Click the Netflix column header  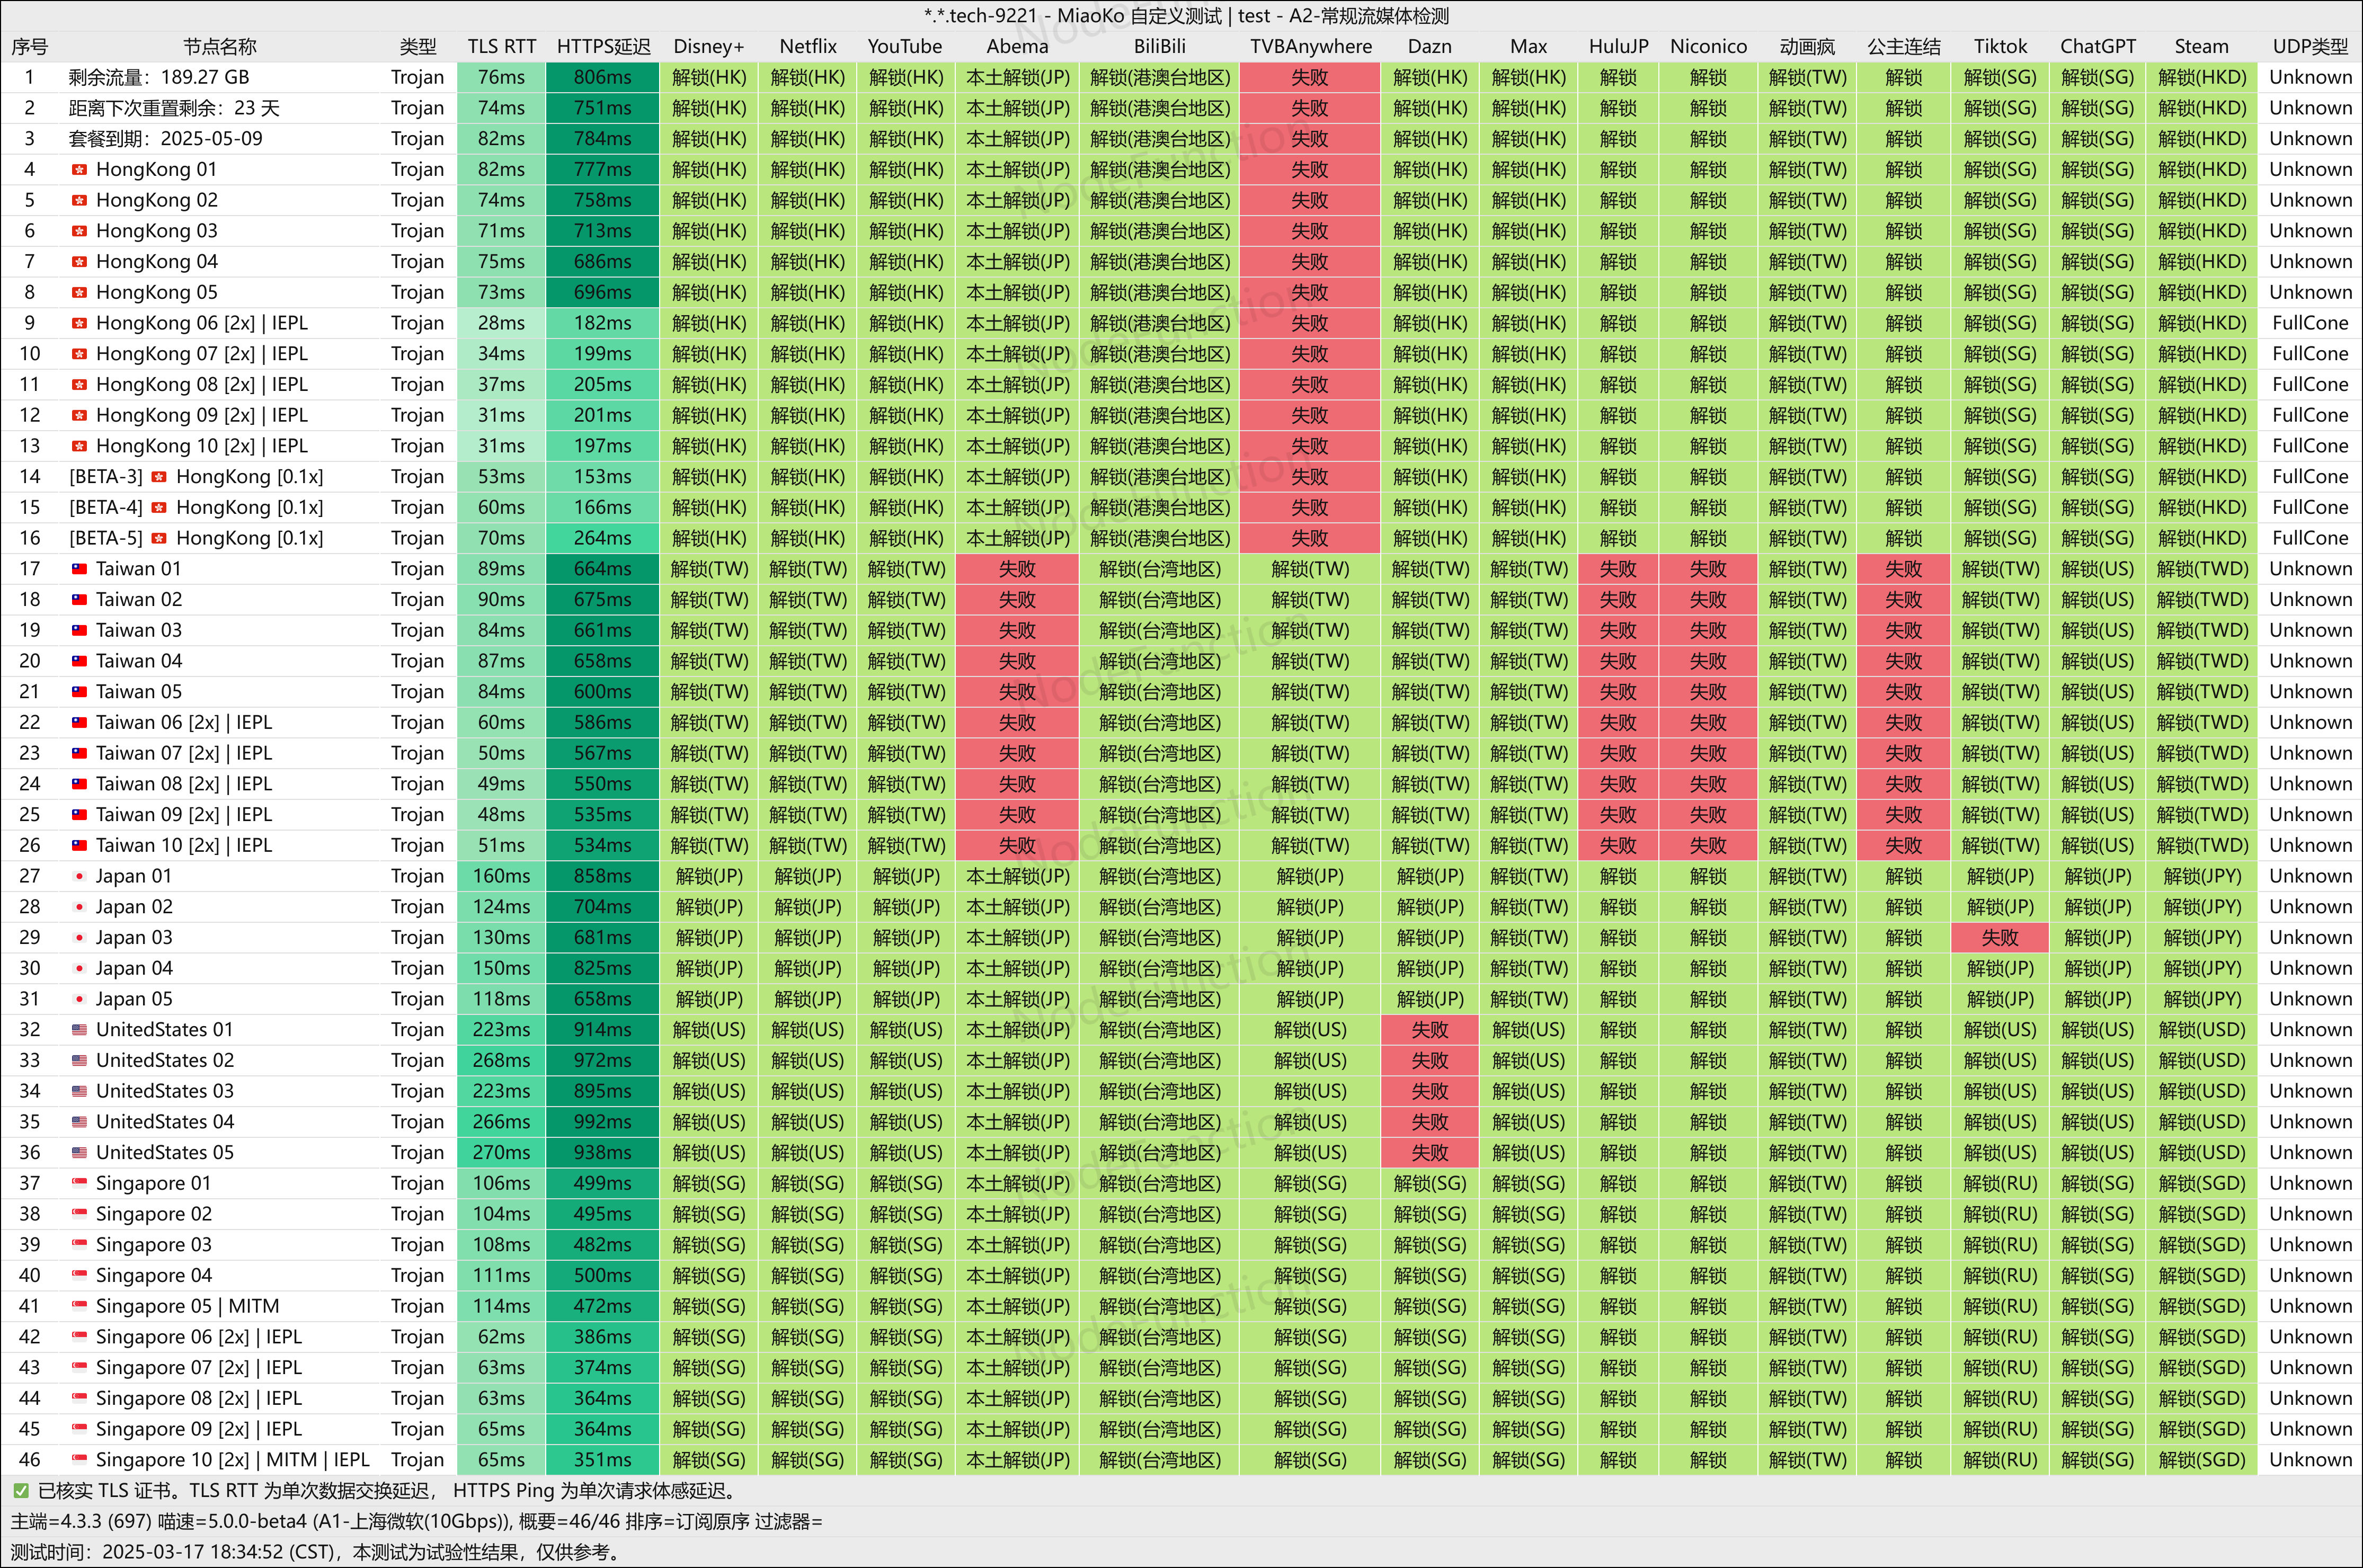(808, 47)
